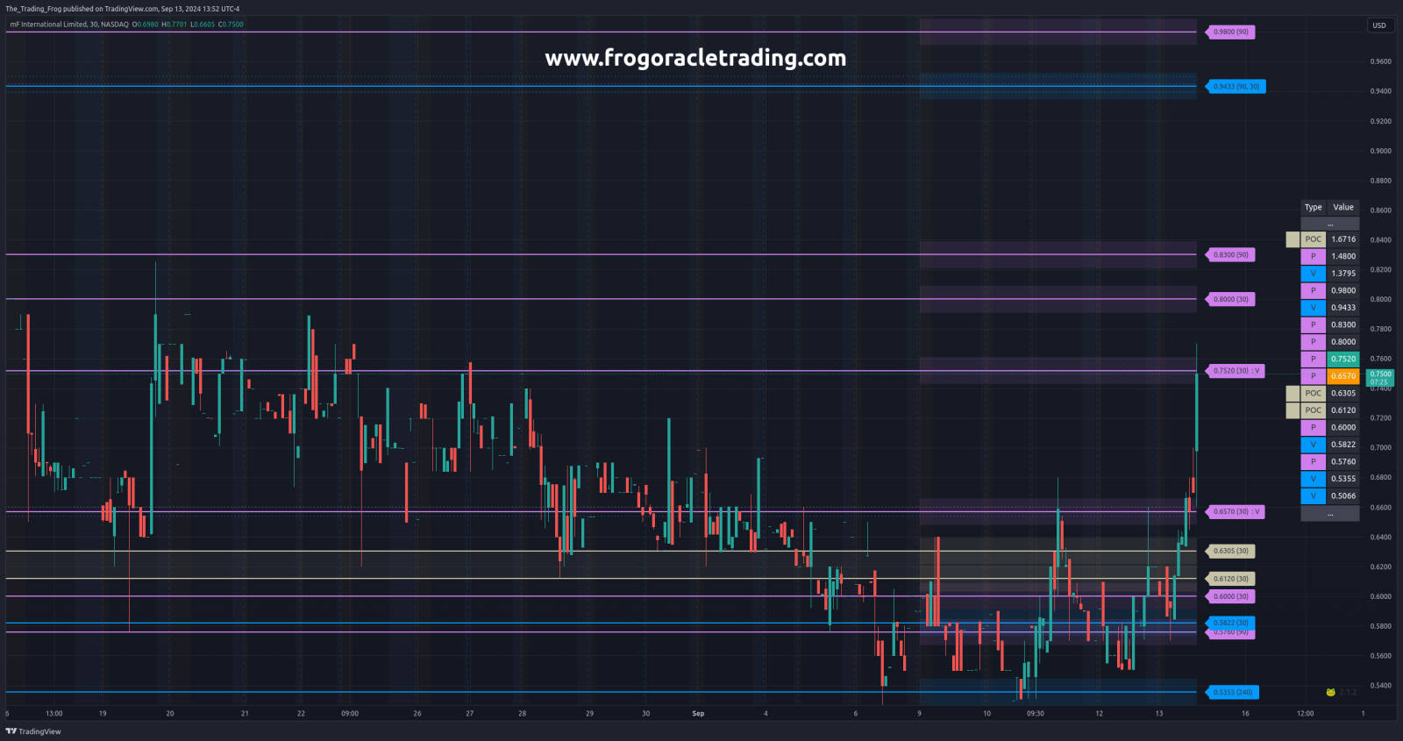Click the 0.8600 price axis label
Screen dimensions: 1403x741
coord(1380,210)
